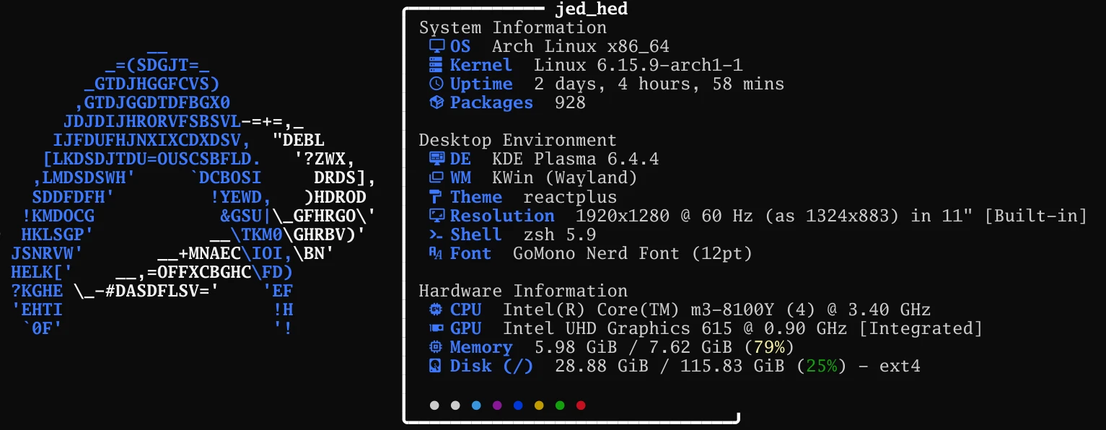
Task: Click the paint roller icon beside Theme
Action: pyautogui.click(x=436, y=197)
